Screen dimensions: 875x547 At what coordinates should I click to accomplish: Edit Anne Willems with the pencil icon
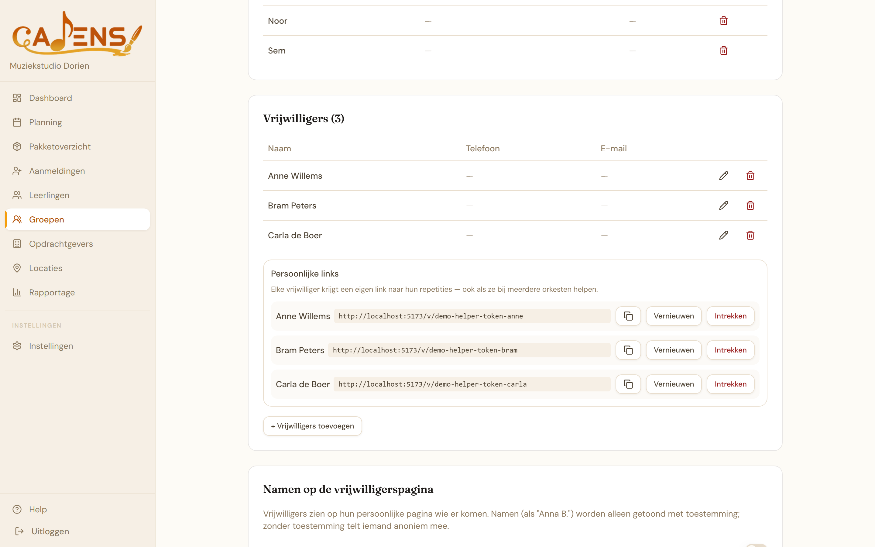723,176
